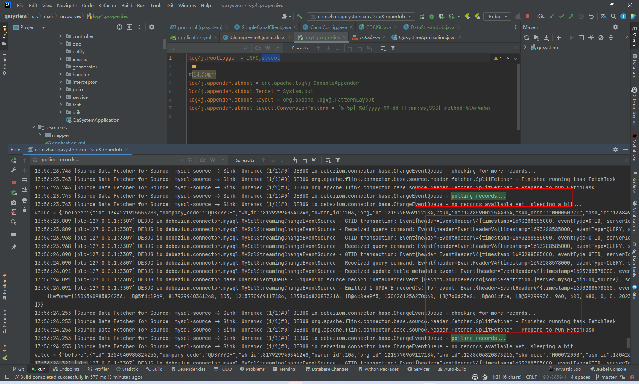Open the translate icon in toolbar

coord(604,16)
